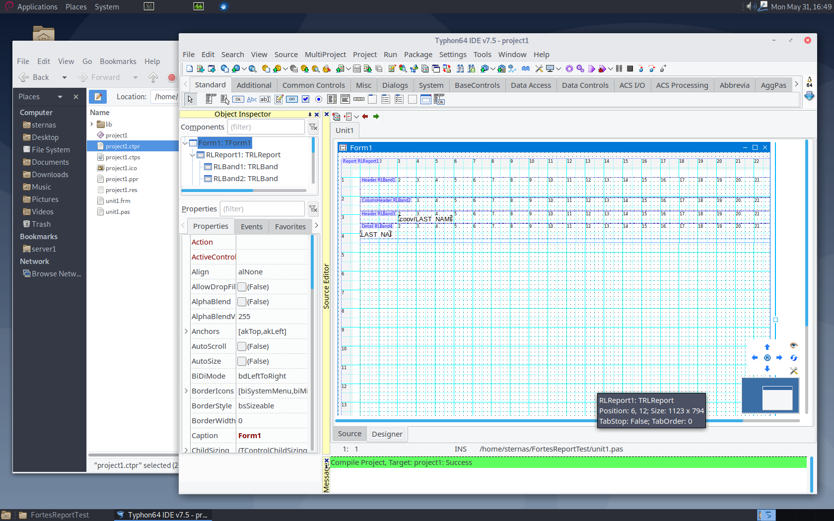Expand the lib folder in the file manager

pos(92,124)
